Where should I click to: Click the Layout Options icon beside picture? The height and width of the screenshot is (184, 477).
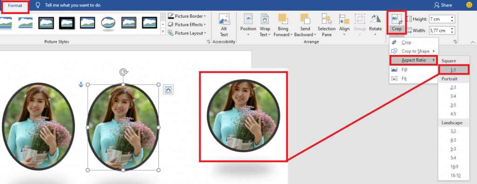(168, 89)
